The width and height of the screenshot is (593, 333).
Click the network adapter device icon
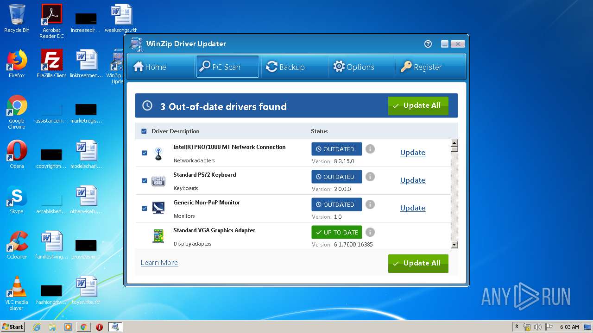(x=158, y=153)
